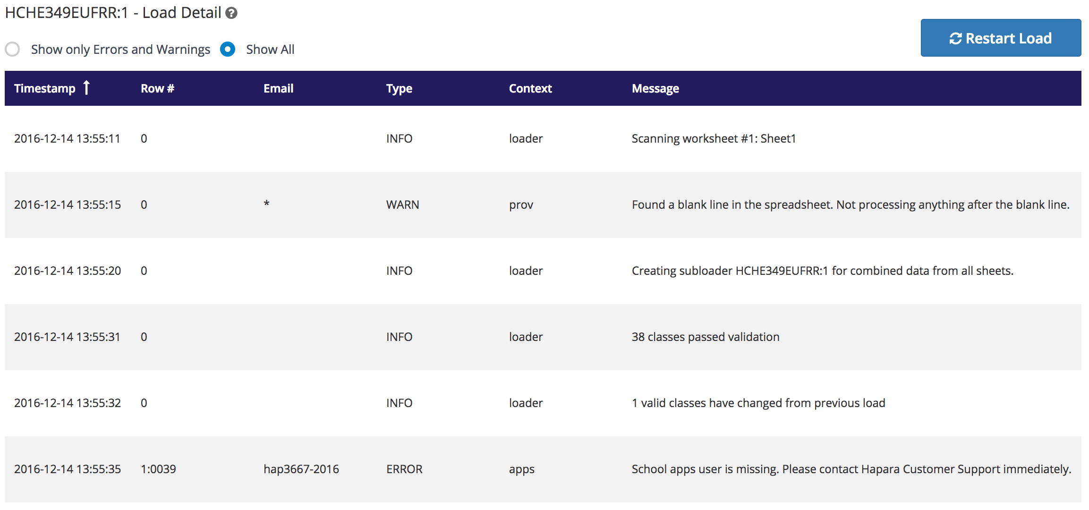
Task: Click the 38 classes passed validation message
Action: coord(706,337)
